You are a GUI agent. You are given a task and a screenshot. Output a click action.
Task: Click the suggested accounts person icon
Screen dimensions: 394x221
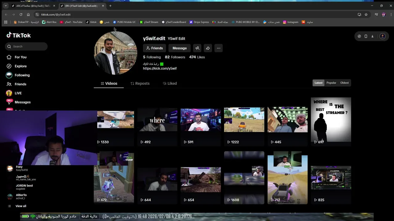coord(197,48)
